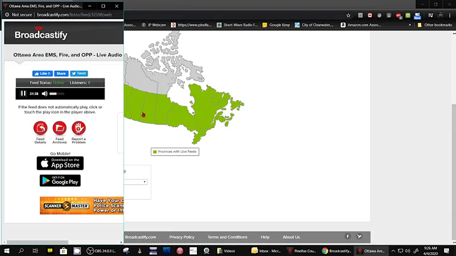Click the horizontal scrollbar in the popup window
The image size is (456, 256).
[37, 242]
